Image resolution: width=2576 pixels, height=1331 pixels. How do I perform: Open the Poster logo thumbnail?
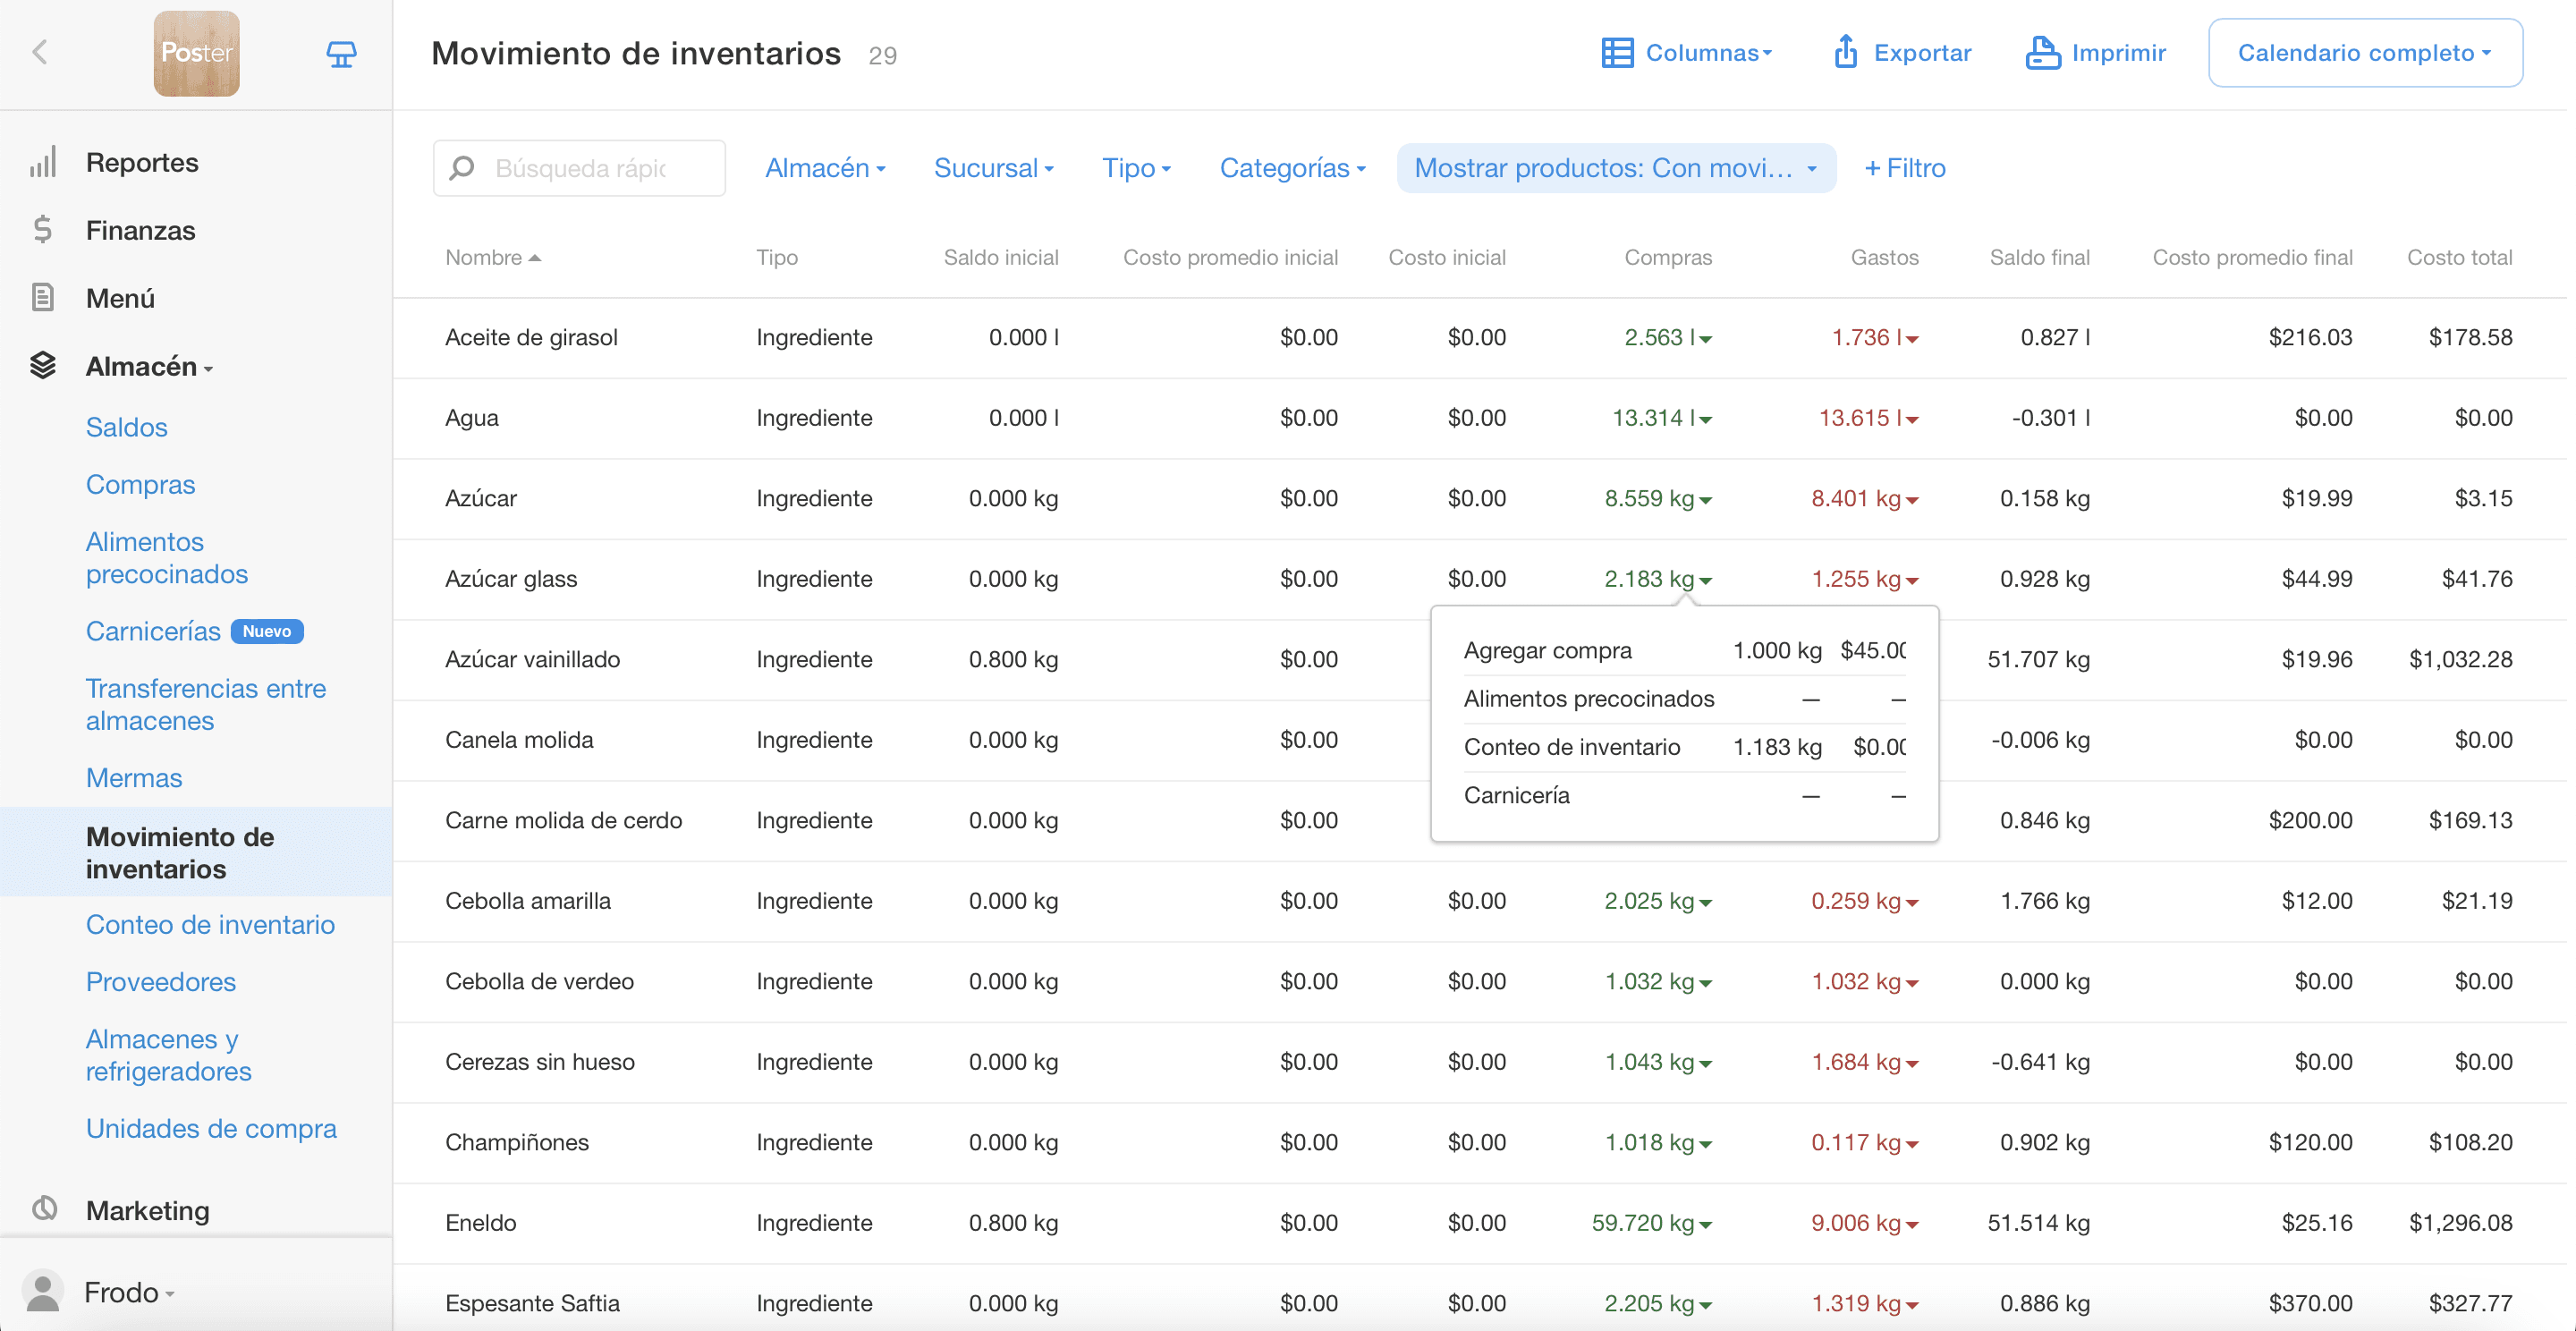point(196,53)
